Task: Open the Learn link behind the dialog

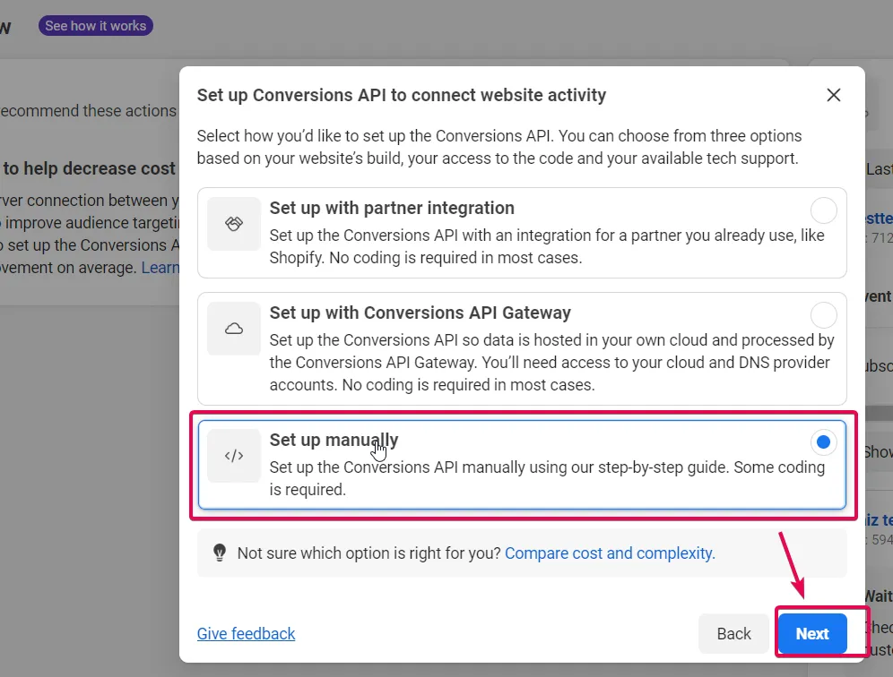Action: coord(160,268)
